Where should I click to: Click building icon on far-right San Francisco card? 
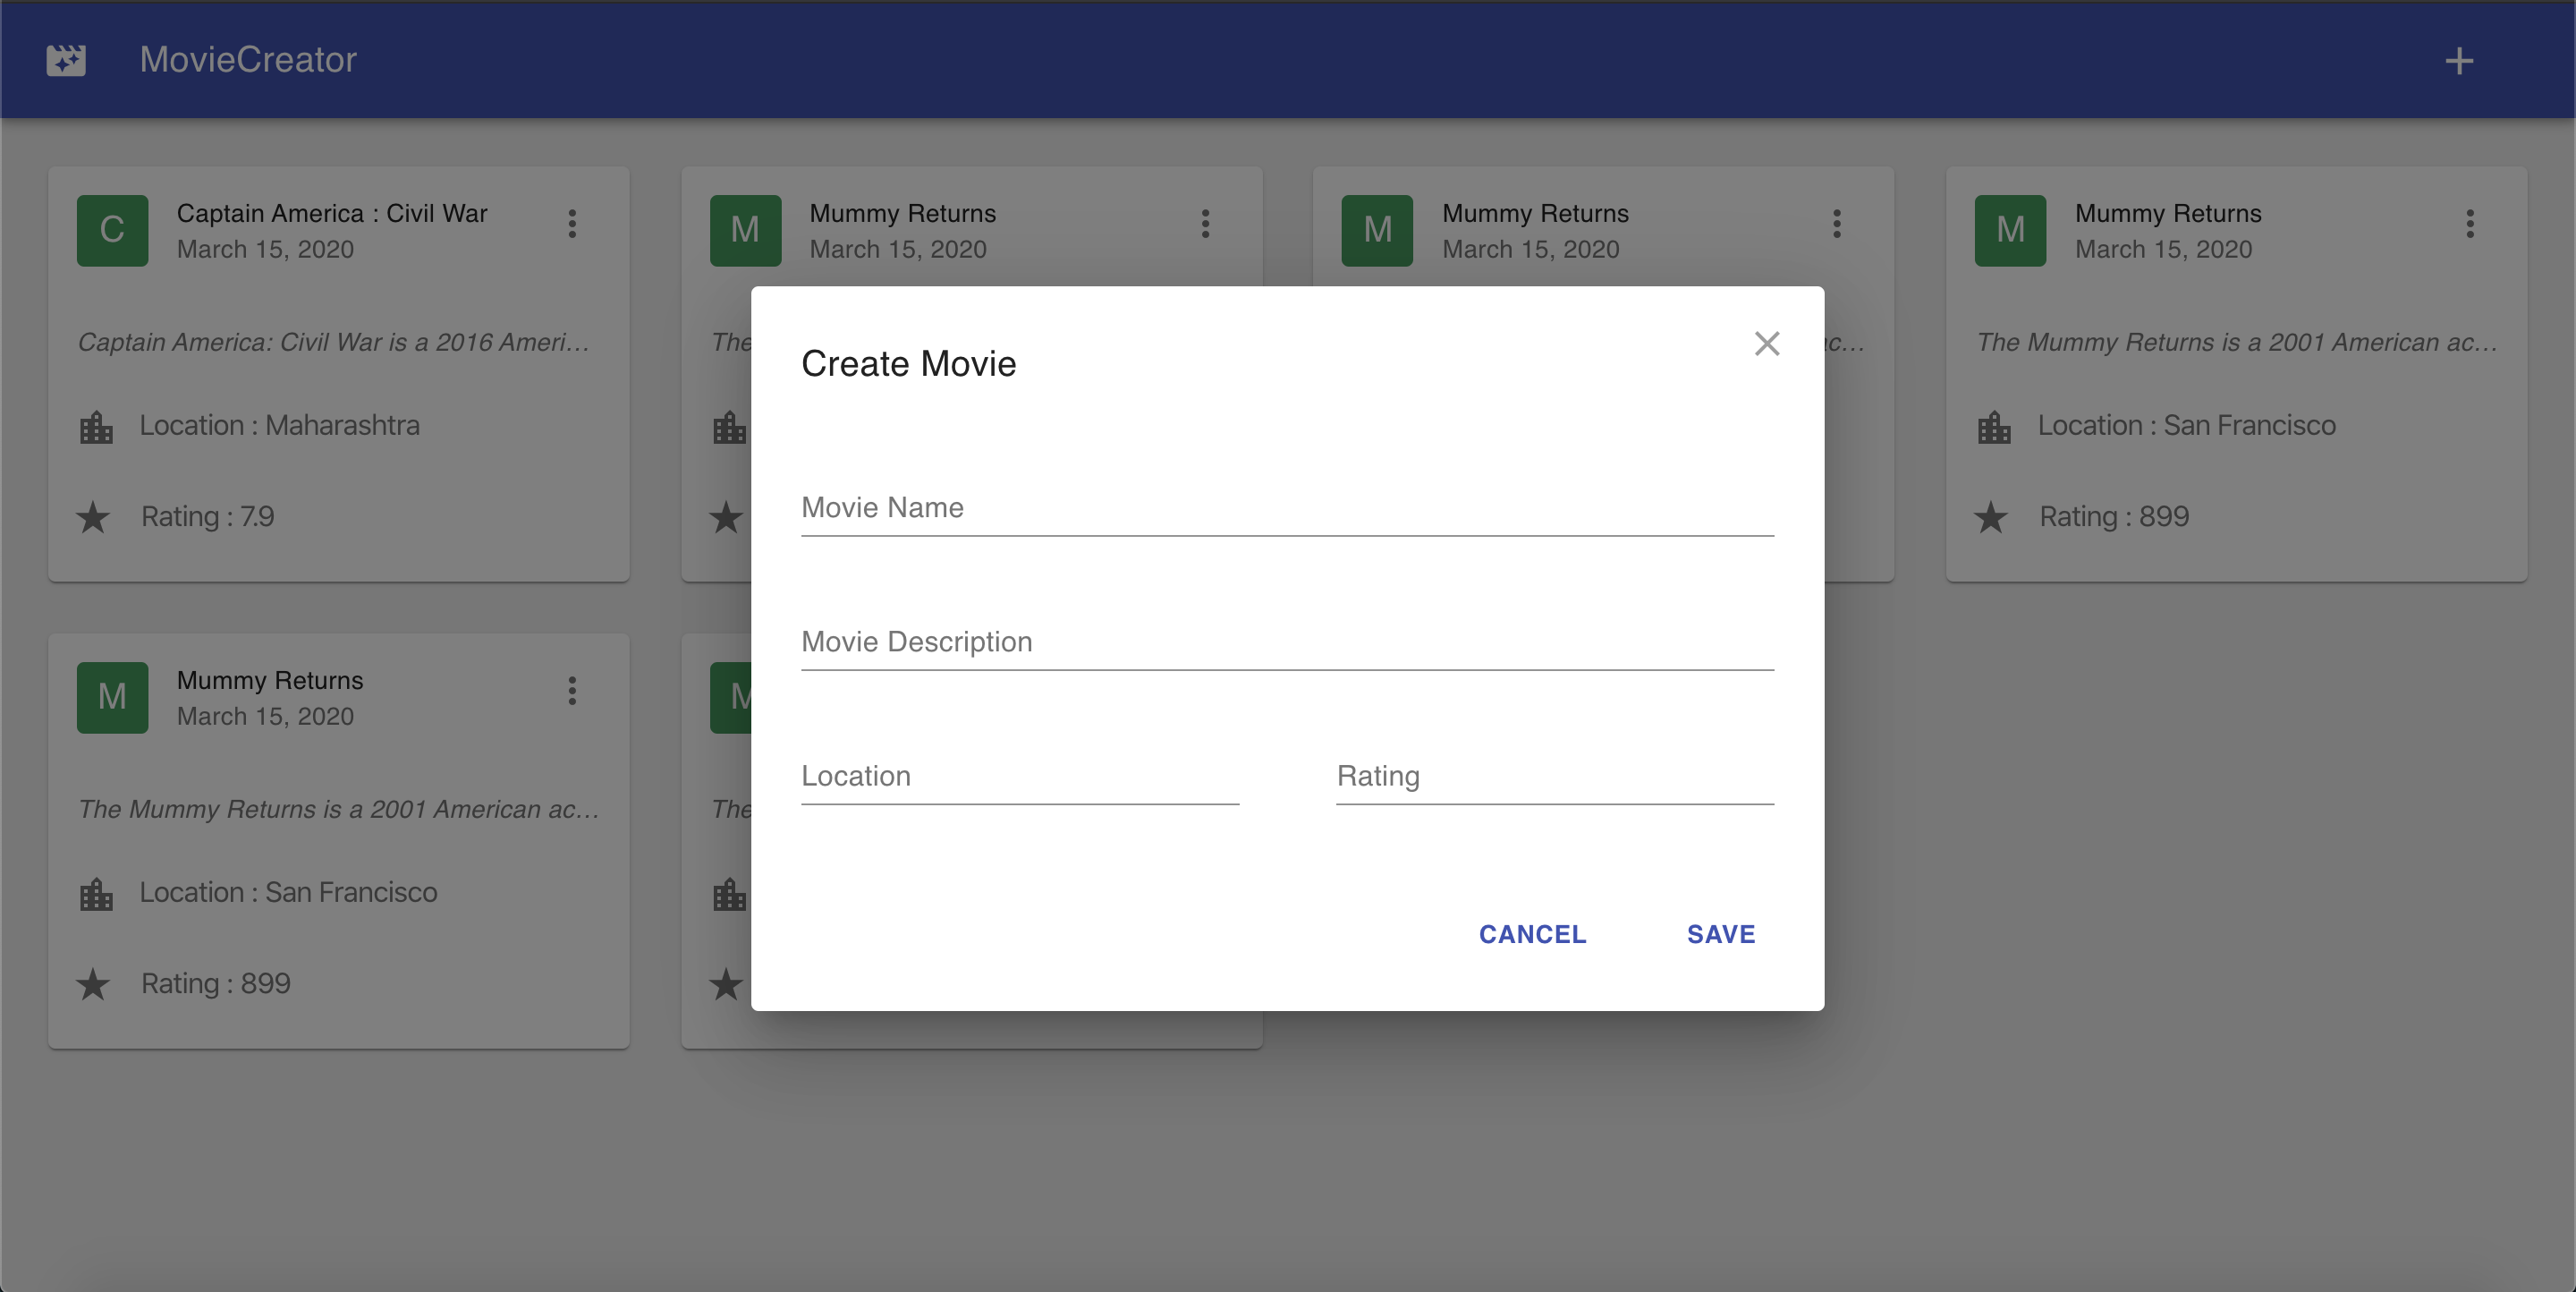[x=1994, y=428]
